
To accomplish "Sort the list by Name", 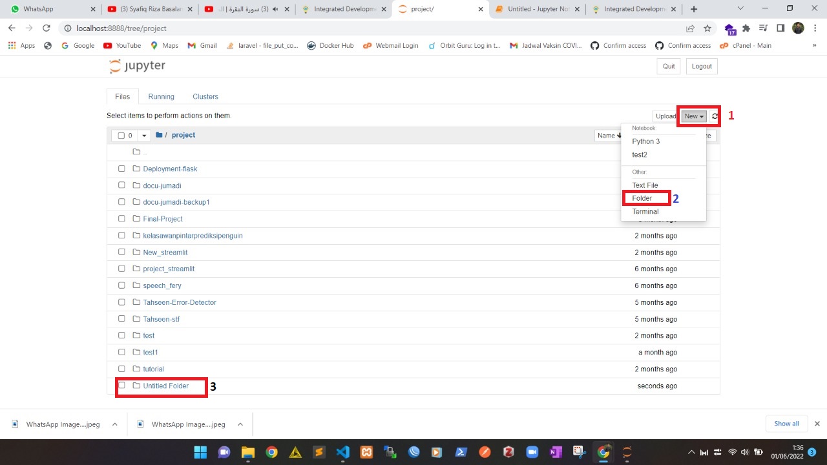I will [609, 136].
